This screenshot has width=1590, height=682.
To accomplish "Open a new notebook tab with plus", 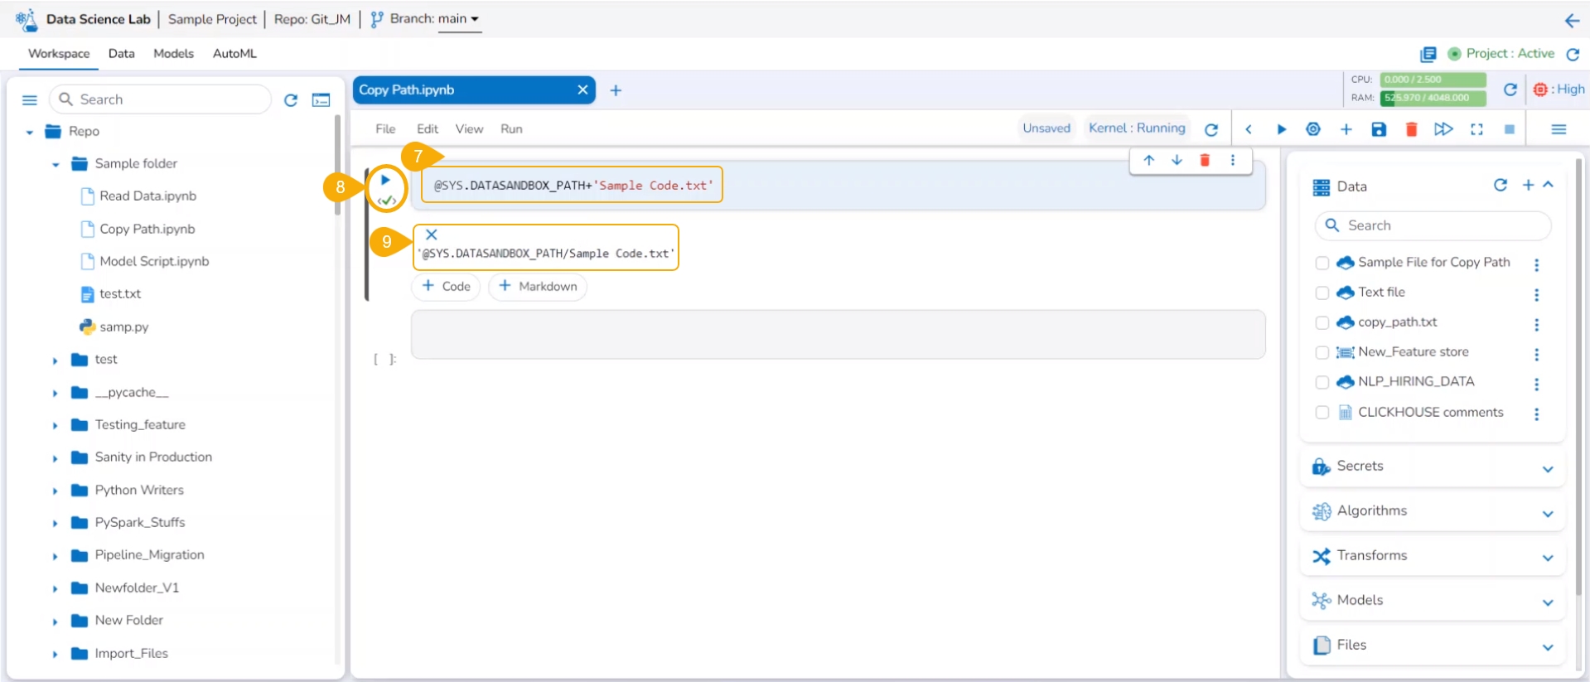I will tap(616, 91).
